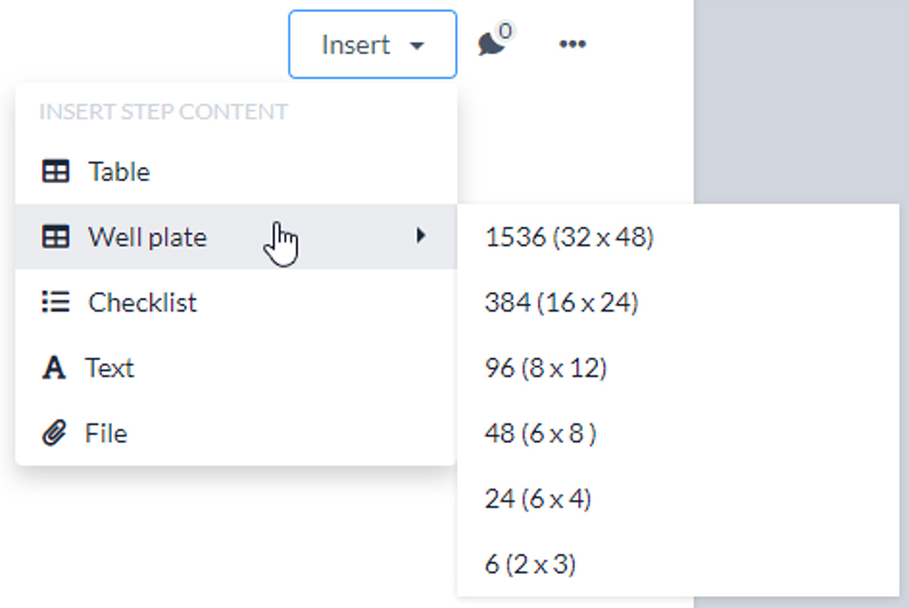909x608 pixels.
Task: Choose Checklist from the insert menu
Action: tap(142, 303)
